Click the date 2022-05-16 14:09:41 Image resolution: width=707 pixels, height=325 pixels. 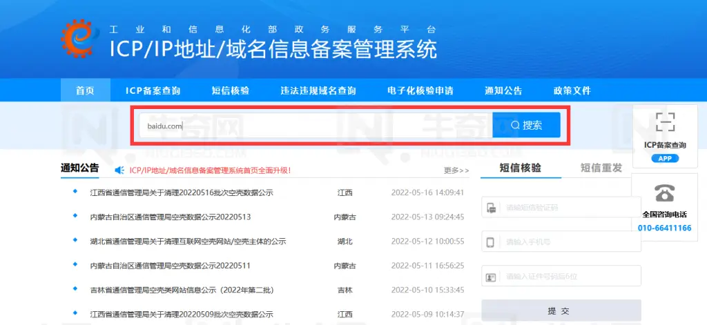[x=427, y=193]
